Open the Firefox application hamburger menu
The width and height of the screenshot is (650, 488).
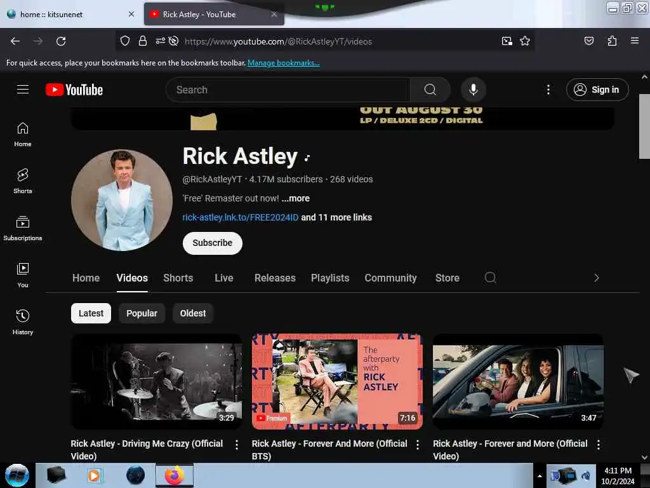pos(634,41)
